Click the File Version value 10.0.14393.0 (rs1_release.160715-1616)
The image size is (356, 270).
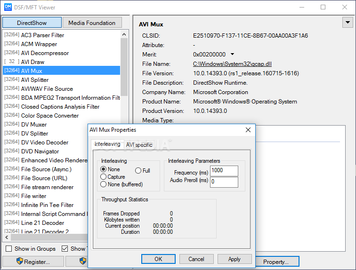coord(246,73)
